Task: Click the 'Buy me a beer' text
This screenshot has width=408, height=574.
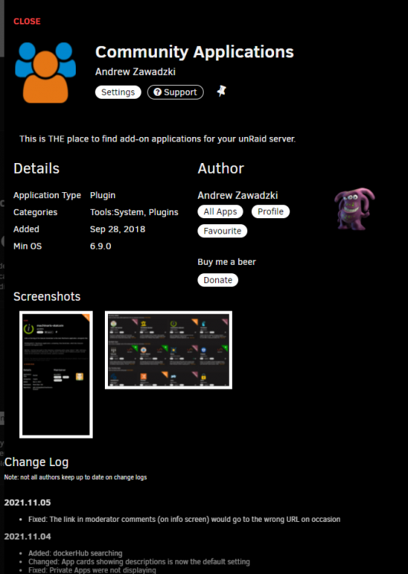Action: click(227, 262)
